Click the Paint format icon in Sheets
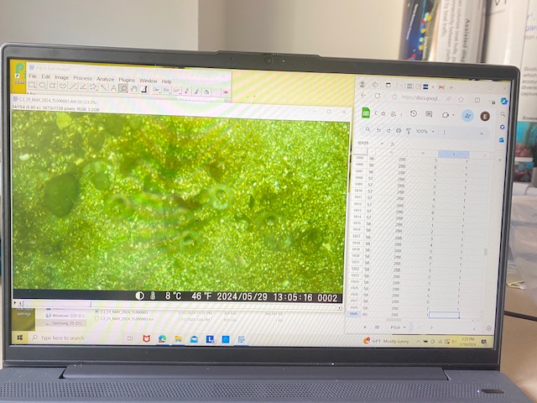Image resolution: width=537 pixels, height=403 pixels. (x=409, y=131)
